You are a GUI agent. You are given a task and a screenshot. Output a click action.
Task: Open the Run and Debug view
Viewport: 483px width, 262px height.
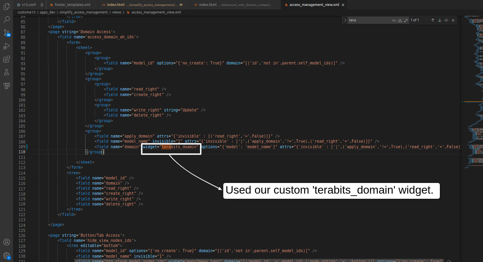[6, 46]
